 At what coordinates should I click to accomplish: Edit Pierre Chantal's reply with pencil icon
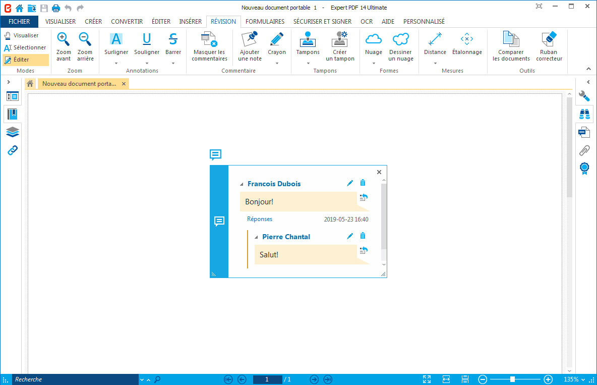pos(350,236)
